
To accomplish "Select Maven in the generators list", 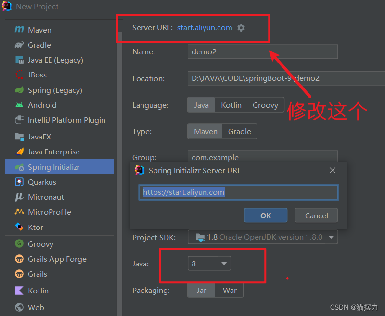I will pos(60,30).
